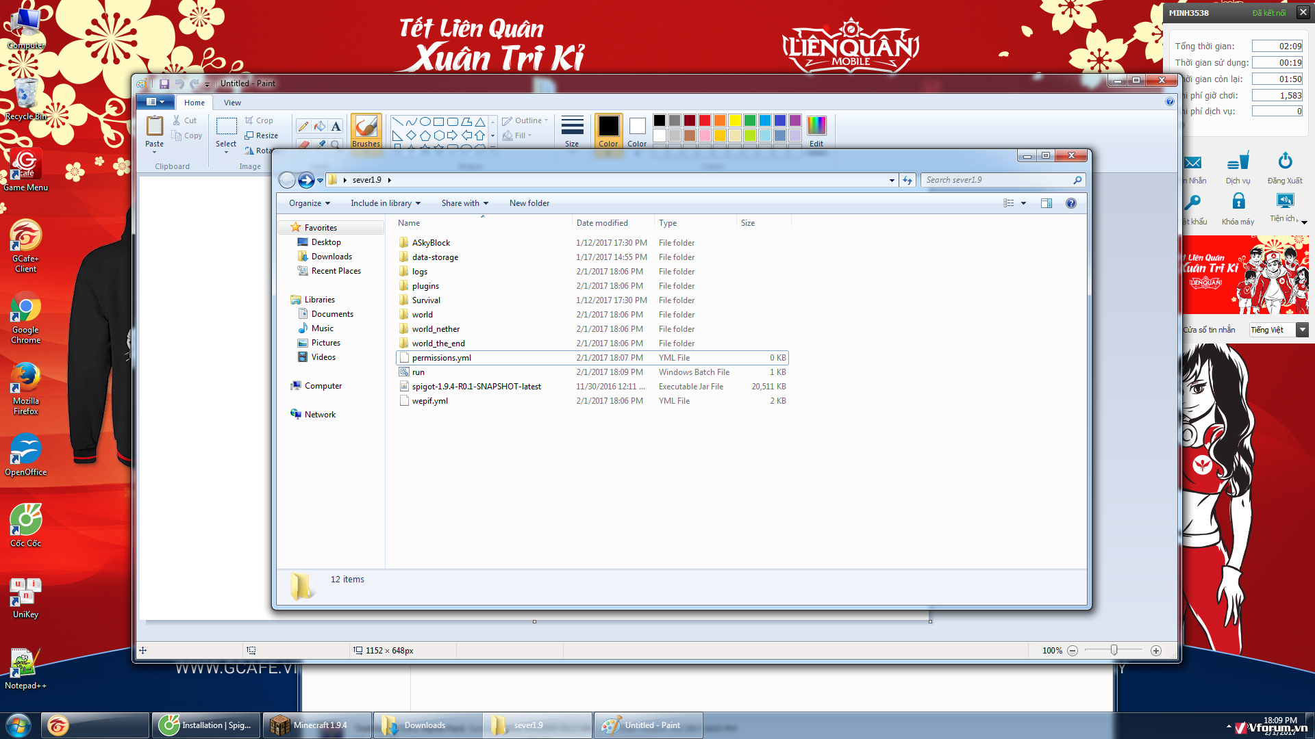The width and height of the screenshot is (1315, 739).
Task: Select the Pencil tool
Action: [303, 126]
